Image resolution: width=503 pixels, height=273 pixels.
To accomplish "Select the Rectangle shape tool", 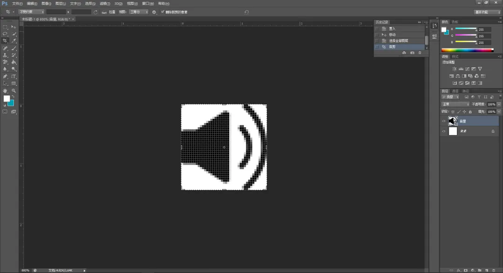I will pyautogui.click(x=14, y=83).
